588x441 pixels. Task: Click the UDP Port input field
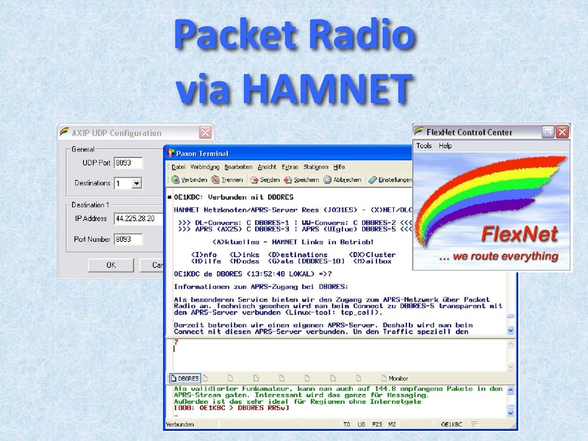[128, 162]
